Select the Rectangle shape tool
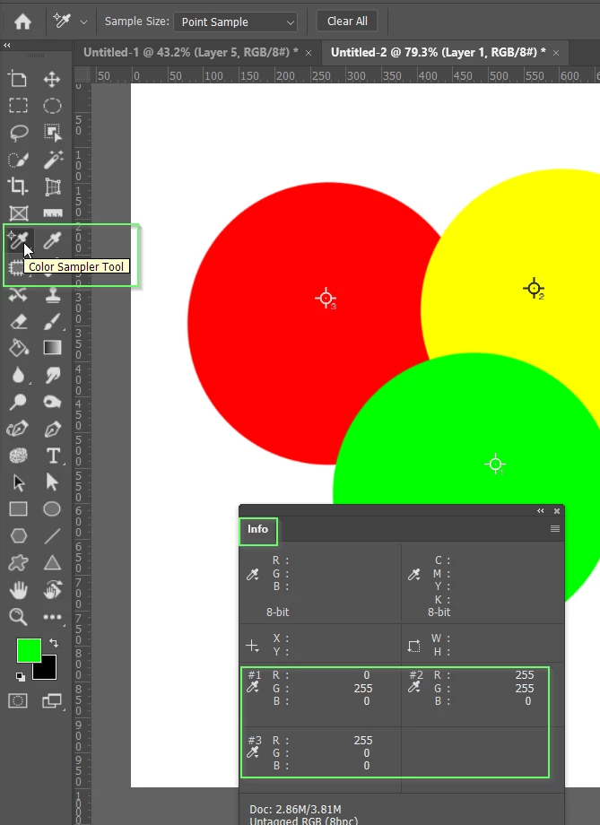 point(19,508)
